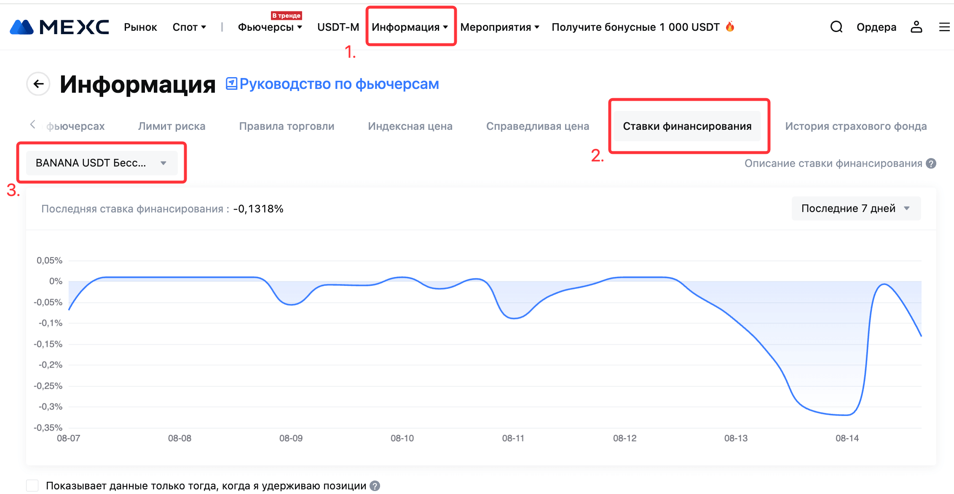Expand the BANANA USDT contract dropdown
Image resolution: width=954 pixels, height=494 pixels.
click(x=102, y=163)
